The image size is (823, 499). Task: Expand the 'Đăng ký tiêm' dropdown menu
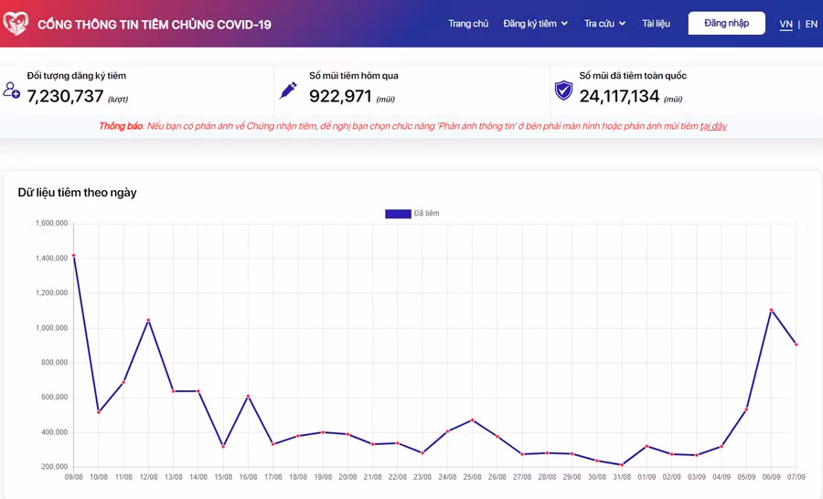tap(535, 24)
